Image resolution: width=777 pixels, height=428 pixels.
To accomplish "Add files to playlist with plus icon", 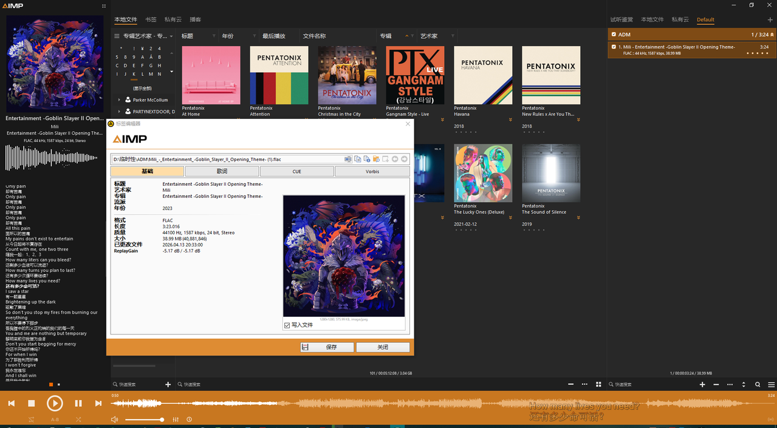I will coord(702,384).
